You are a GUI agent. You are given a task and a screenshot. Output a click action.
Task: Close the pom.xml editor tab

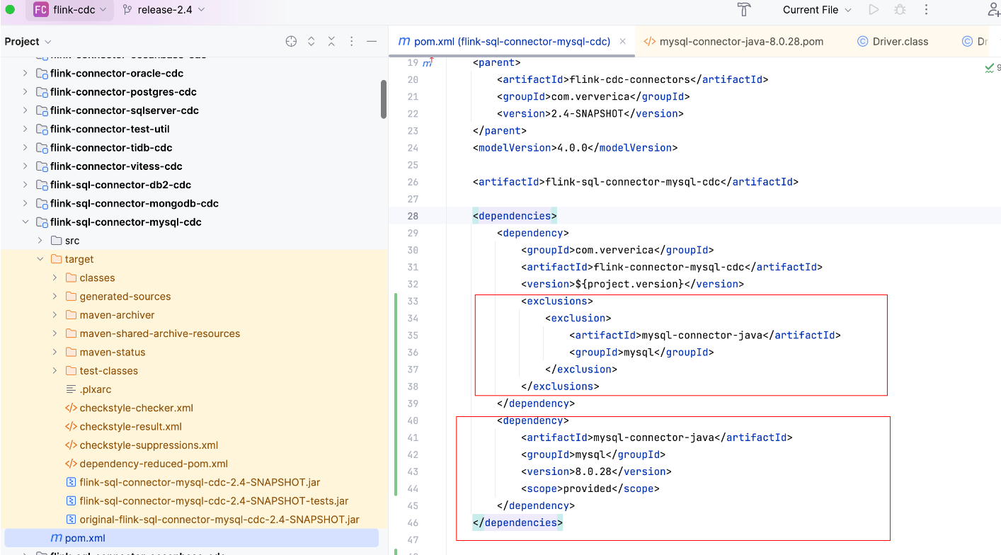pos(623,42)
